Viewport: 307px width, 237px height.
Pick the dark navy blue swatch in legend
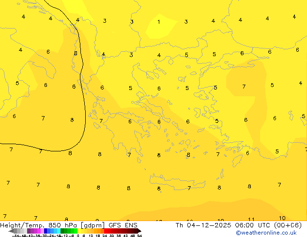coord(46,231)
